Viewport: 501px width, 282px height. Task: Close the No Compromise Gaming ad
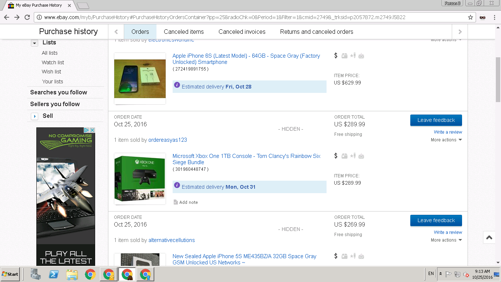(92, 130)
